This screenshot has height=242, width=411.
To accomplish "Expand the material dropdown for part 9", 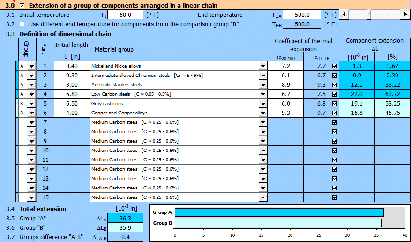I will click(x=263, y=141).
